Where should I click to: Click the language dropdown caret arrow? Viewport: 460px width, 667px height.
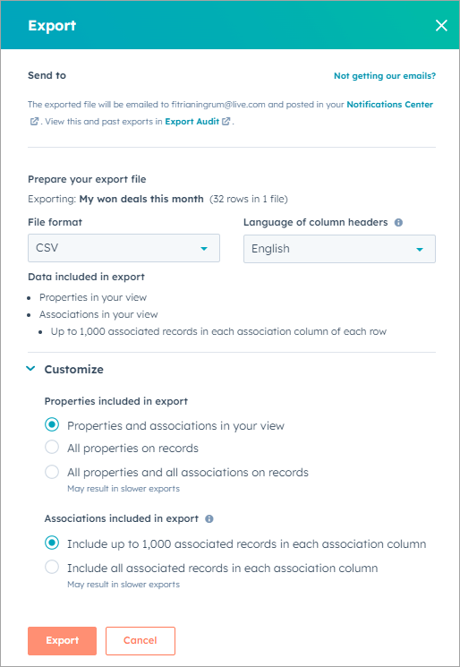tap(420, 249)
